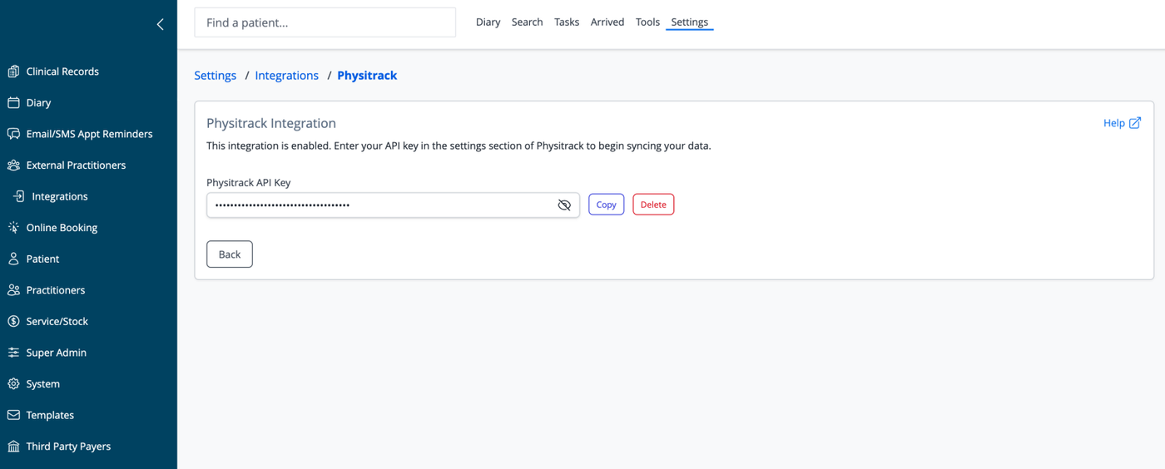
Task: Select System label in the sidebar
Action: (42, 383)
